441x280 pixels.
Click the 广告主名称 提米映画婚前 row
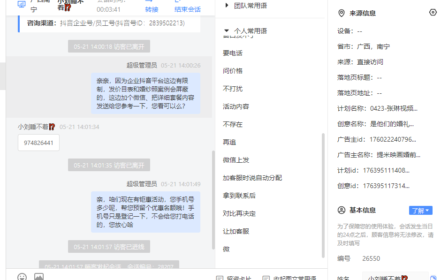point(379,155)
